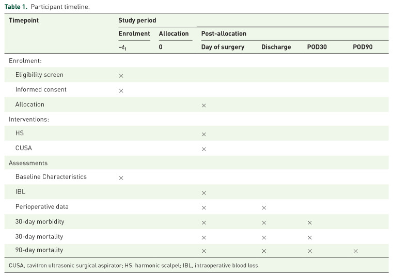Click the abbreviations footnote text
393x277 pixels.
pyautogui.click(x=134, y=266)
